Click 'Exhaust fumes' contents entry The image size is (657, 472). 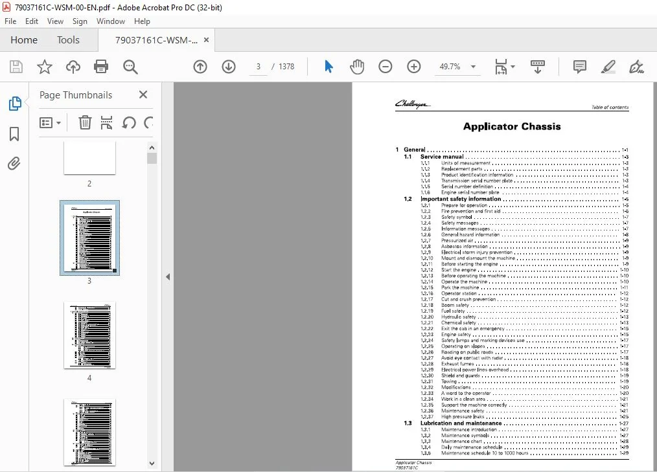coord(457,364)
